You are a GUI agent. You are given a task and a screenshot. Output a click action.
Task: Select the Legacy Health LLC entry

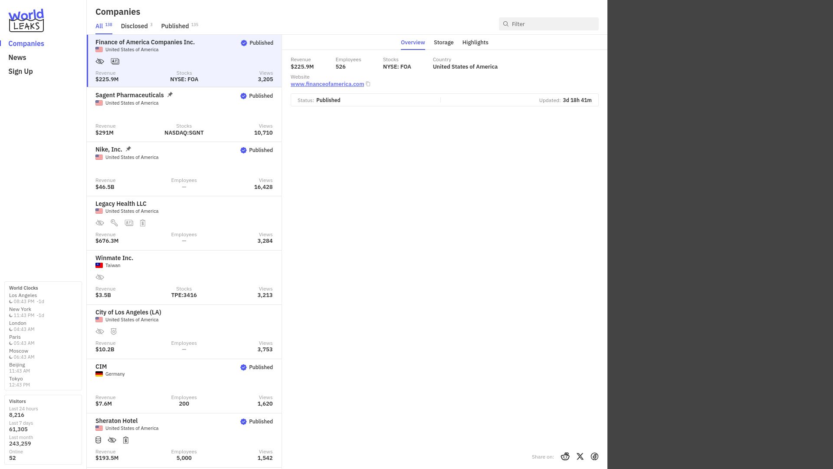click(184, 223)
